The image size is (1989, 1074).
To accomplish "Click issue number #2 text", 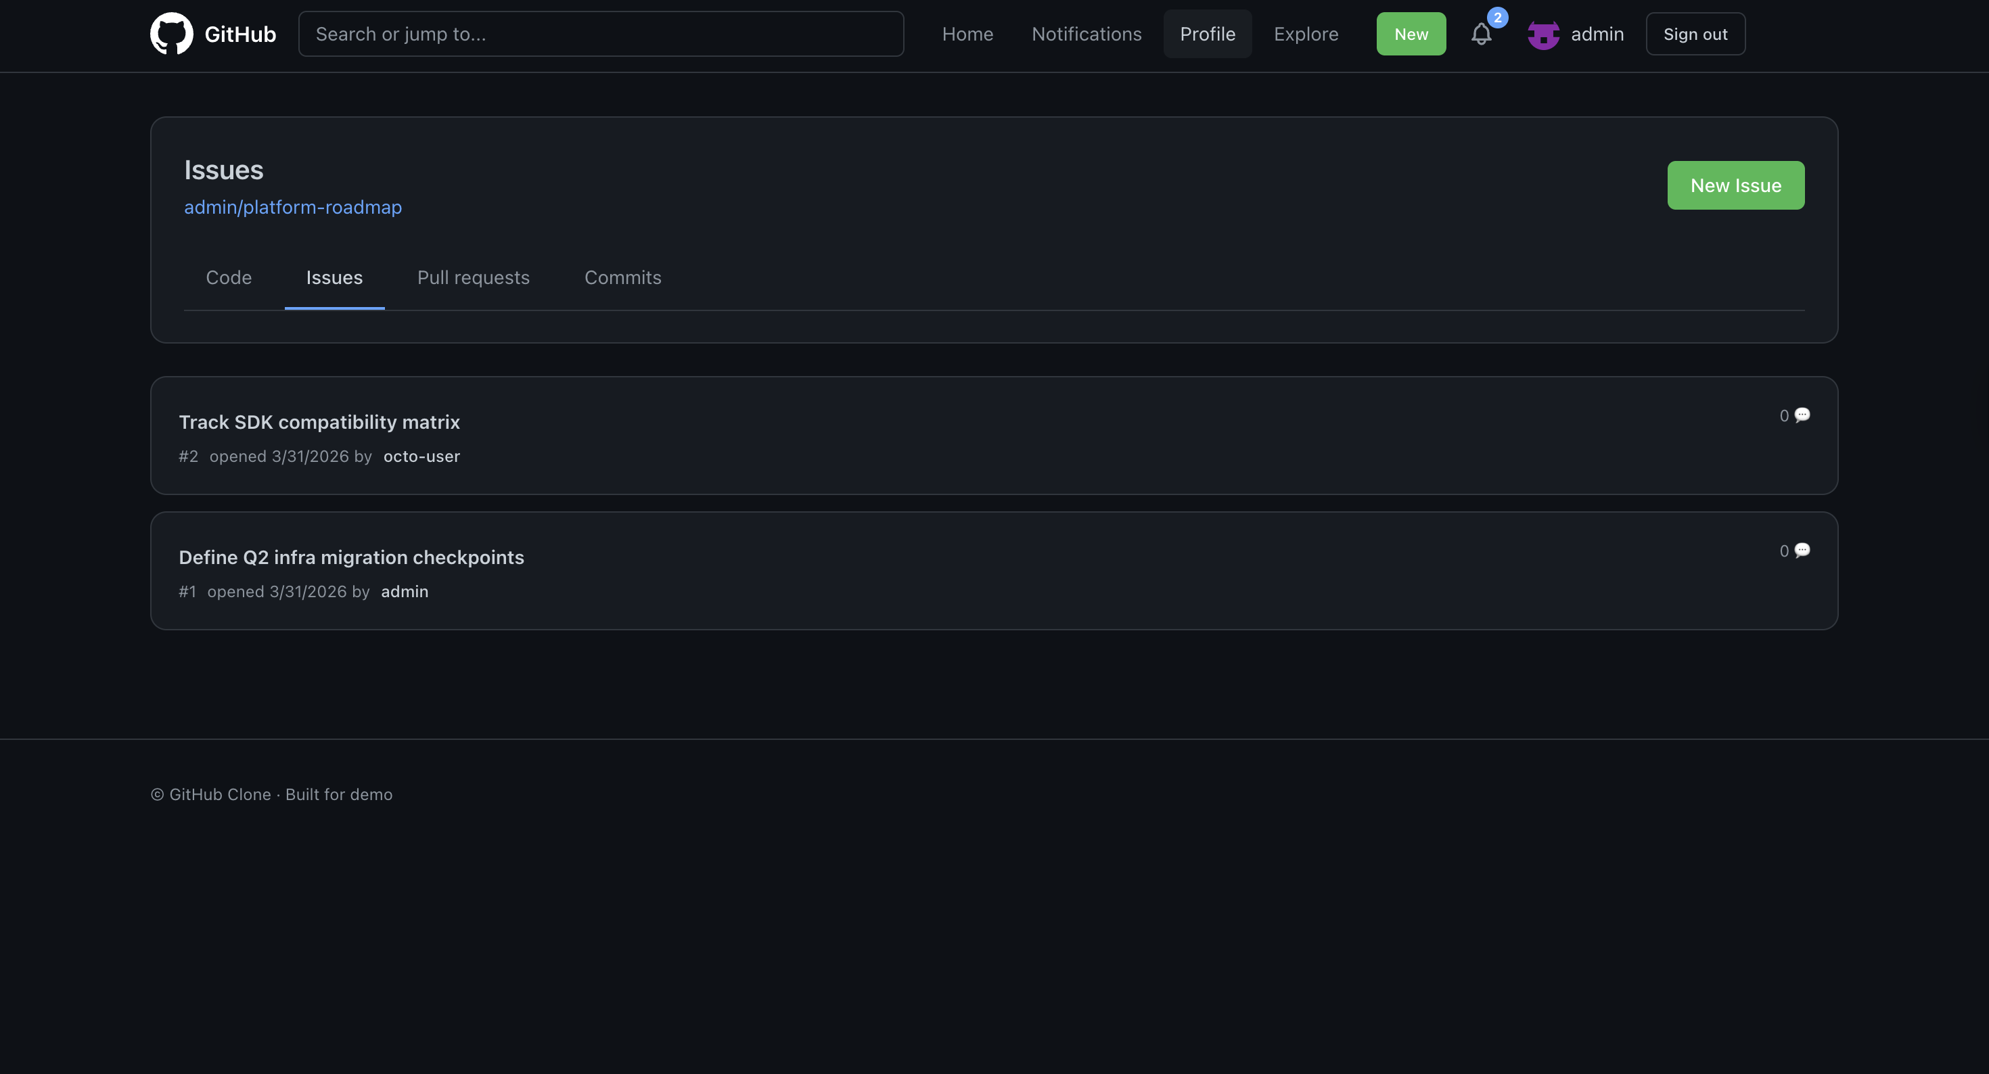I will [x=188, y=457].
